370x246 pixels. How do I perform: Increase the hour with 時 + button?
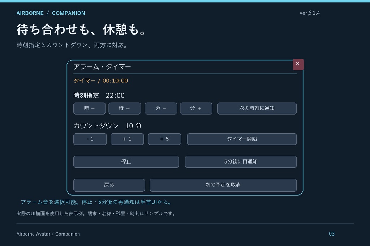[125, 108]
